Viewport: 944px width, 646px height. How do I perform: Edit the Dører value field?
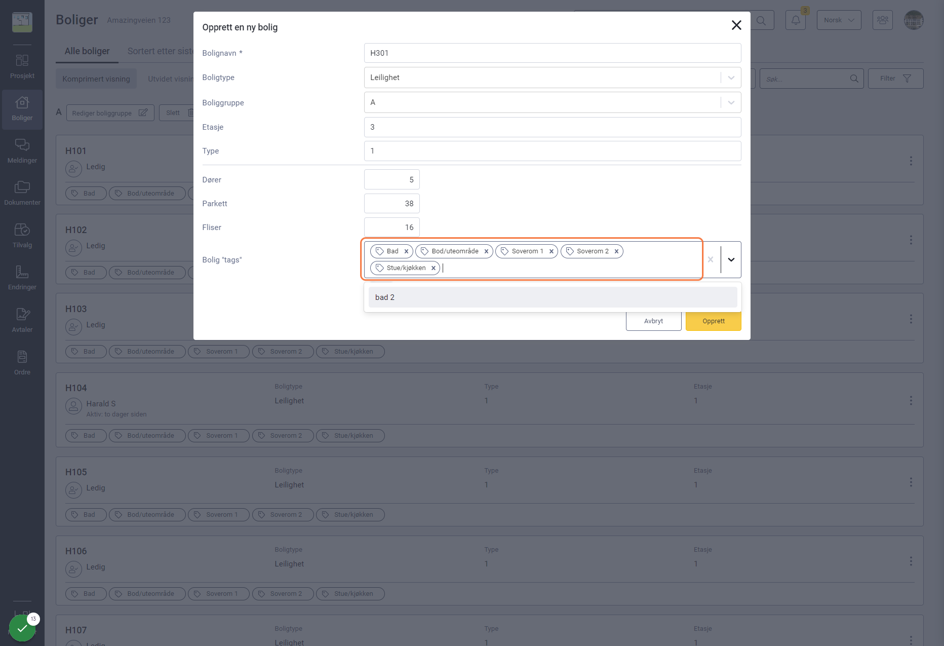tap(392, 180)
